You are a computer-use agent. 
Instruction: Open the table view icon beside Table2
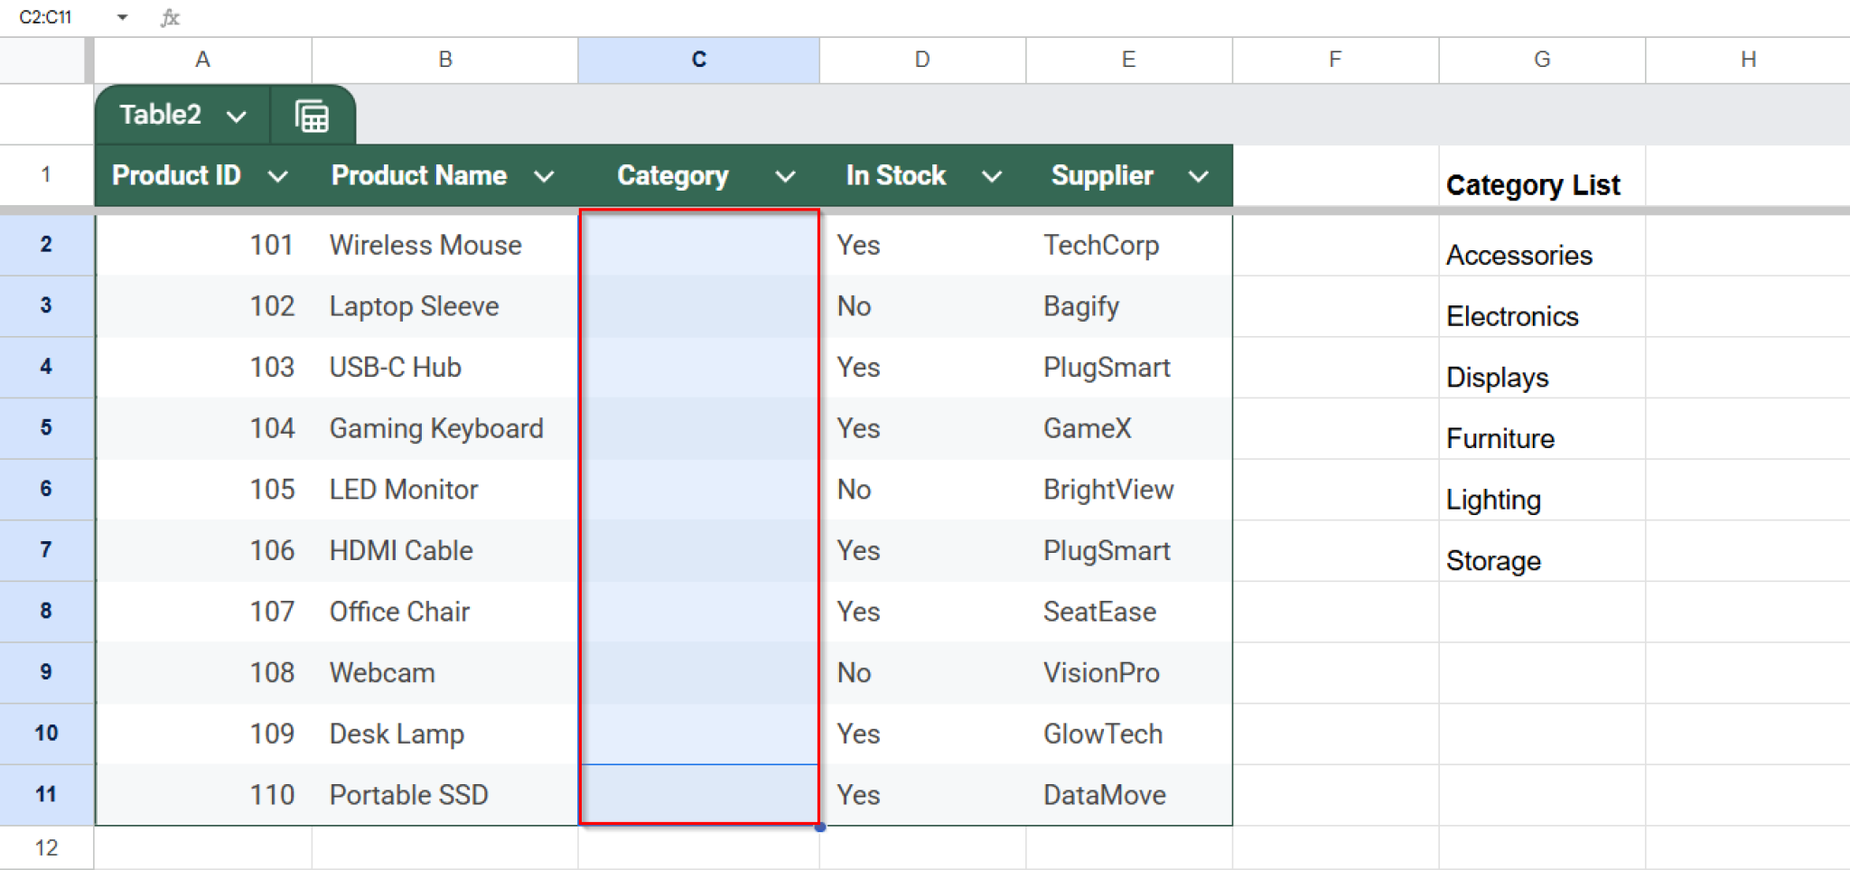(x=312, y=117)
